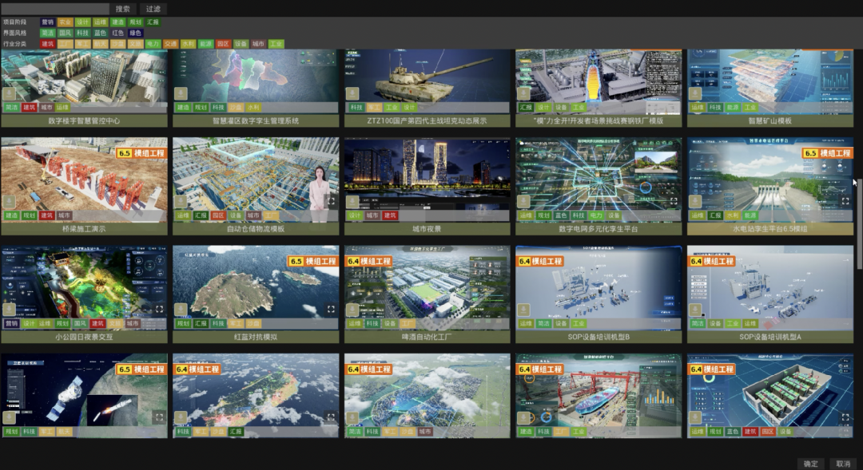
Task: Open fullscreen preview of 水电站孪生平台6.5模组
Action: coord(845,201)
